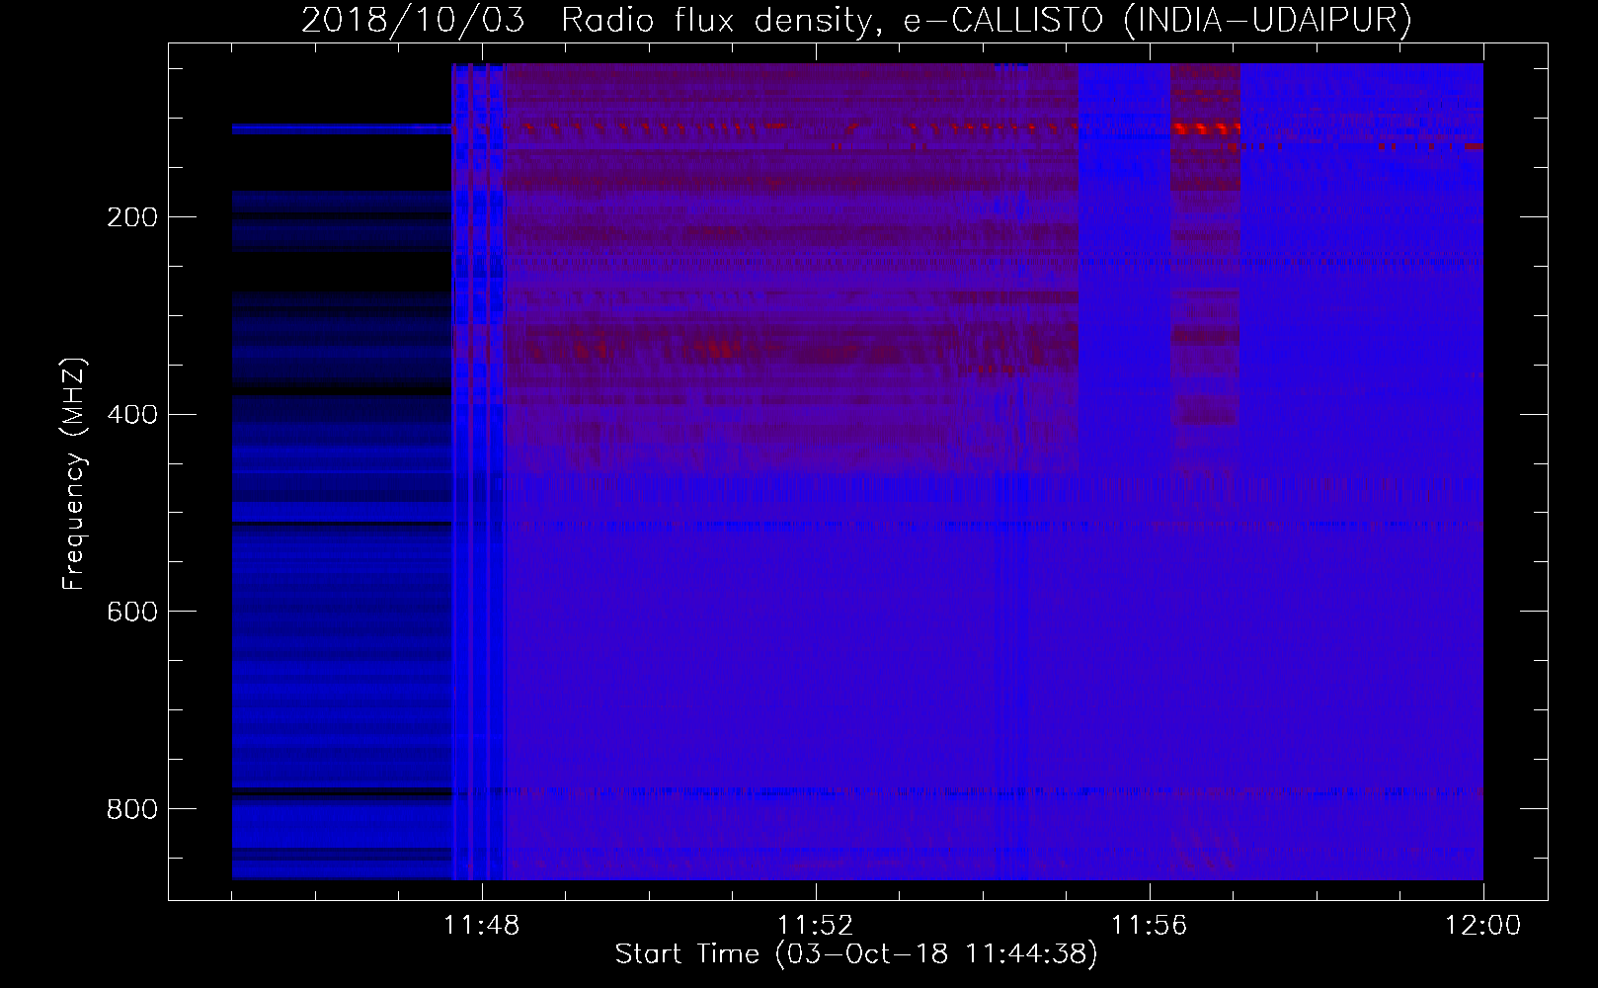Click the 11:56 time tick label
The width and height of the screenshot is (1598, 988).
(1149, 926)
